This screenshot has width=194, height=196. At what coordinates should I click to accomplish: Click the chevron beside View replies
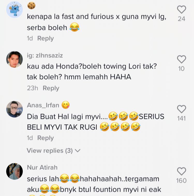tap(78, 151)
